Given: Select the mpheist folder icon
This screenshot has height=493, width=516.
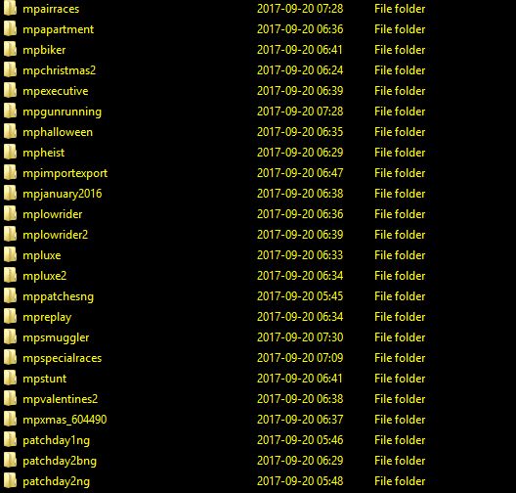Looking at the screenshot, I should (x=10, y=153).
